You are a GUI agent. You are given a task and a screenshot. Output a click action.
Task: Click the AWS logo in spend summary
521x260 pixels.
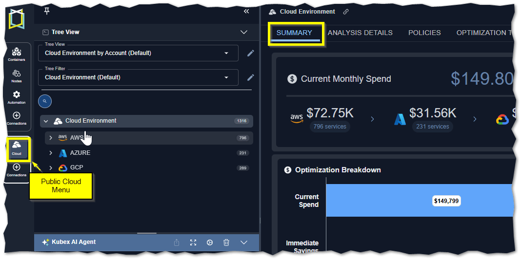(x=297, y=119)
